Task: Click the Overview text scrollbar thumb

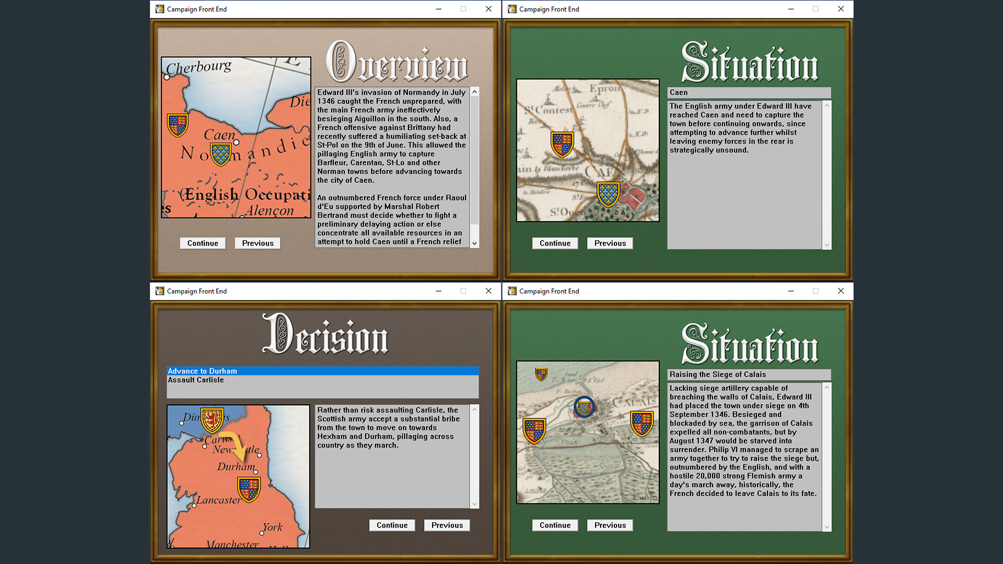Action: coord(474,160)
